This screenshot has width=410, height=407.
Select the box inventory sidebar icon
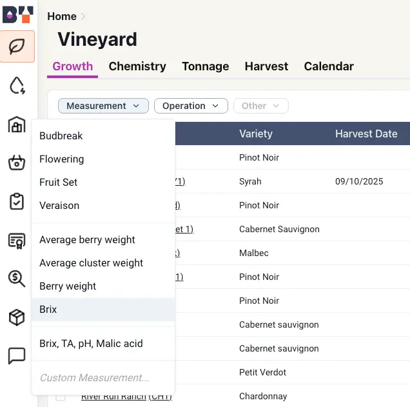click(17, 317)
